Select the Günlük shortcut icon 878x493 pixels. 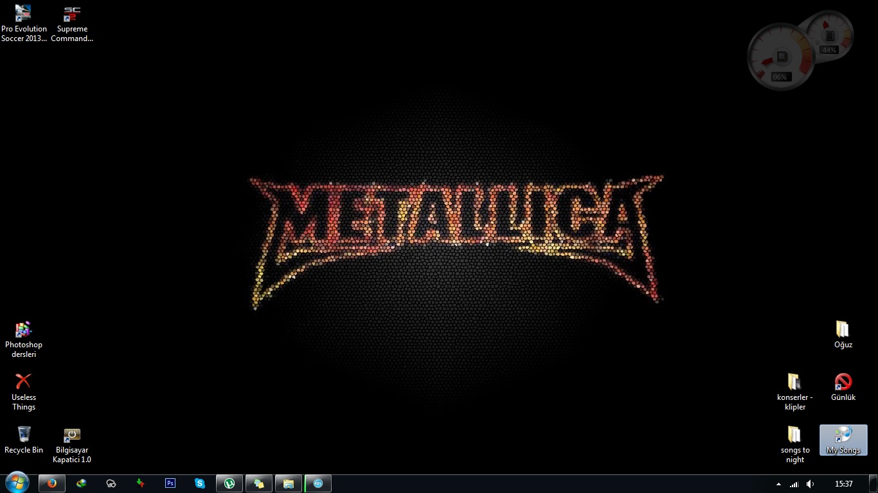click(x=843, y=387)
